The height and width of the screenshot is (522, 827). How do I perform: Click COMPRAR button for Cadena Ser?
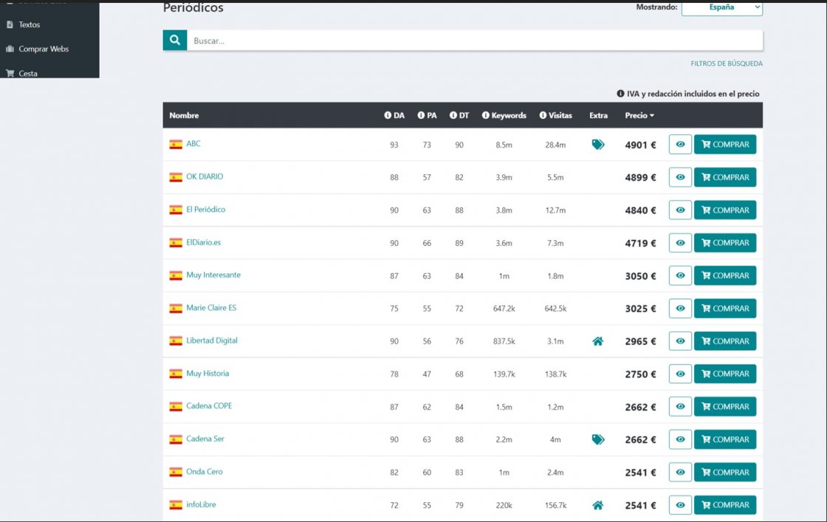[x=725, y=439]
